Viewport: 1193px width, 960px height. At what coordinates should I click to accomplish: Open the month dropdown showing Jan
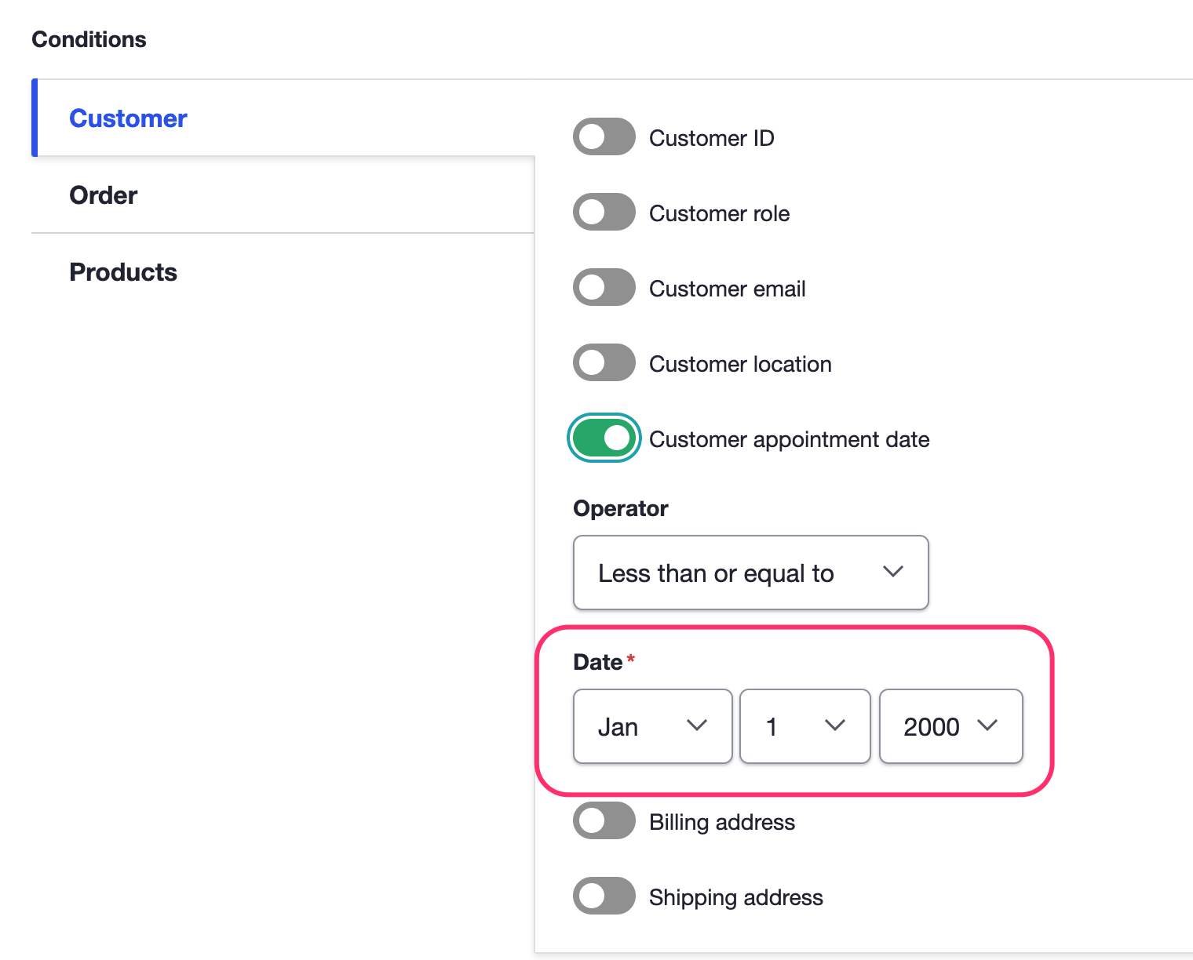(x=652, y=726)
